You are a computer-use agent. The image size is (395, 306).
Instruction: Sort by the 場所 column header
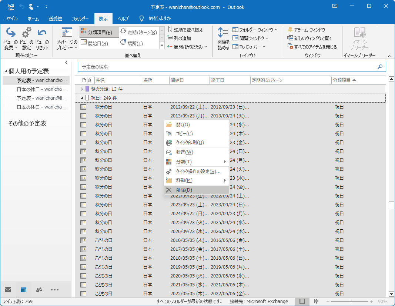pos(155,80)
